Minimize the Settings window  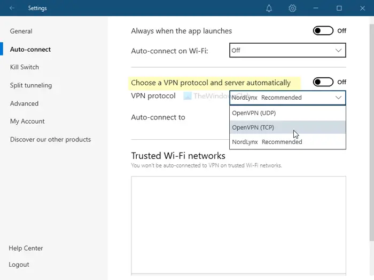click(x=316, y=8)
